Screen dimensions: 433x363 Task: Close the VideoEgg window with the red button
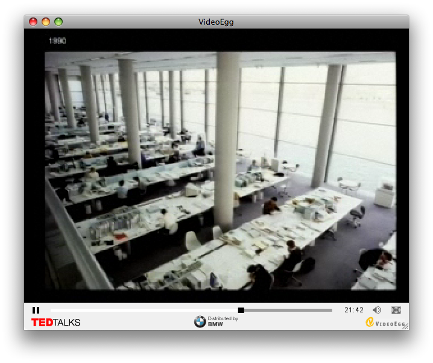(x=33, y=22)
